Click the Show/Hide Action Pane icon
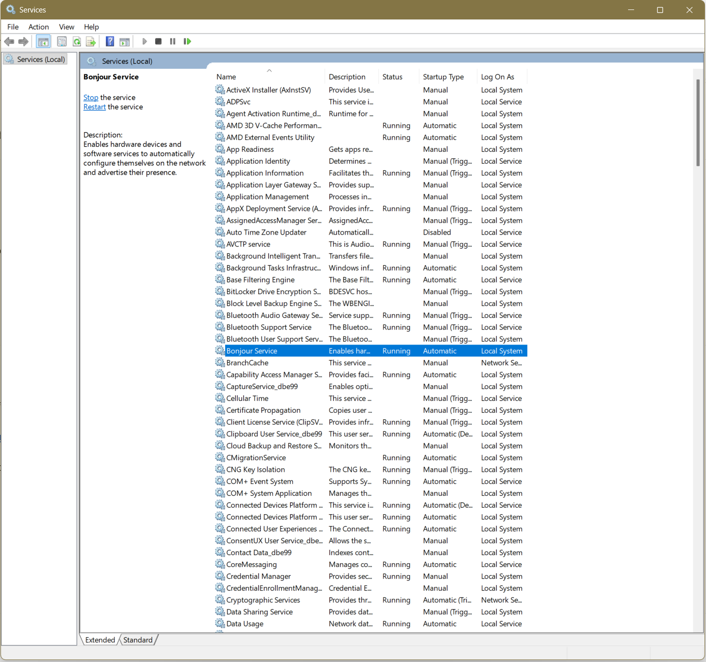Screen dimensions: 706x662 [x=124, y=41]
